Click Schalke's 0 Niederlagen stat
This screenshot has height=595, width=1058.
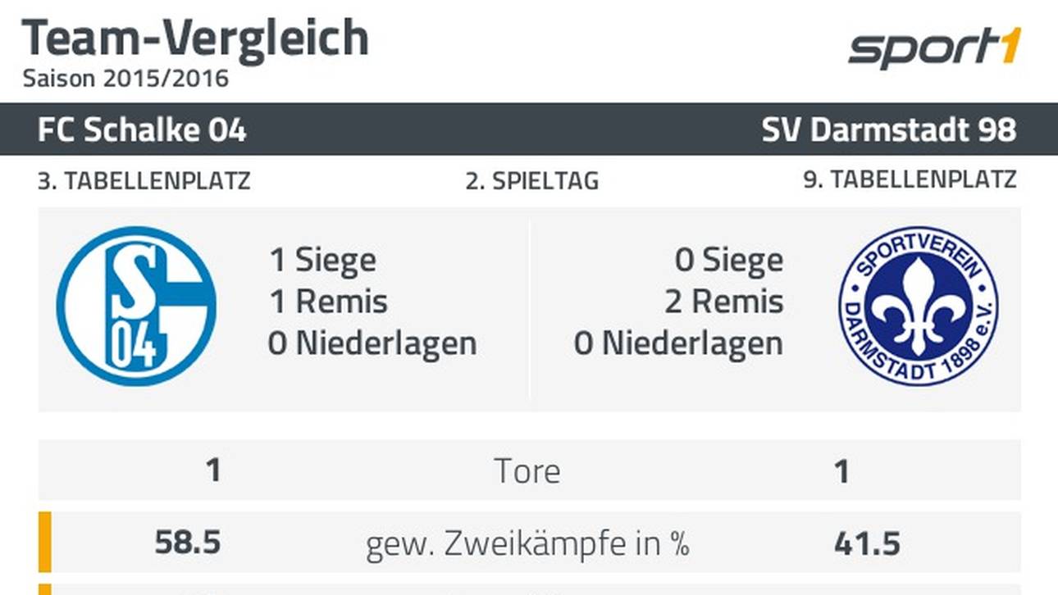(372, 343)
